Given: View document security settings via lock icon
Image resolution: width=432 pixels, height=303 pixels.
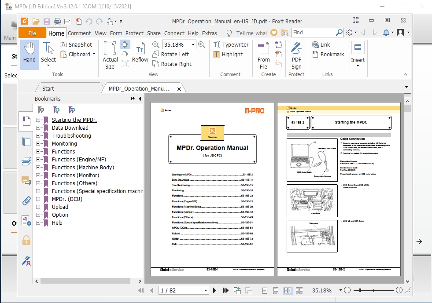Looking at the screenshot, I should pyautogui.click(x=26, y=241).
